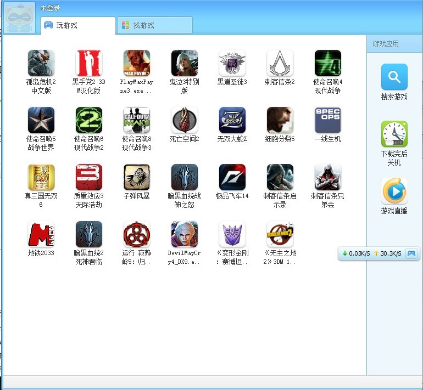Open the Max Payne 3 game icon
The height and width of the screenshot is (390, 423).
click(x=136, y=63)
